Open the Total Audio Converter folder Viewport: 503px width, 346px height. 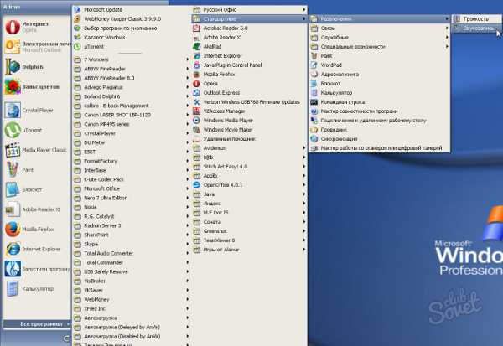coord(130,253)
